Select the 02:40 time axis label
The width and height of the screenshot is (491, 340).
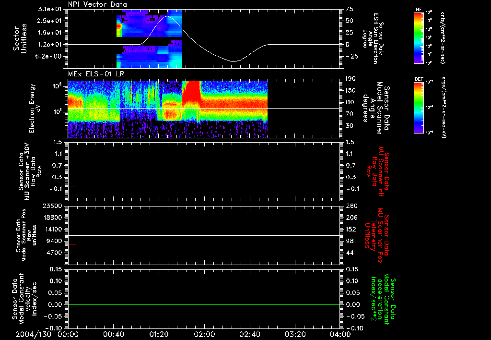(x=249, y=335)
